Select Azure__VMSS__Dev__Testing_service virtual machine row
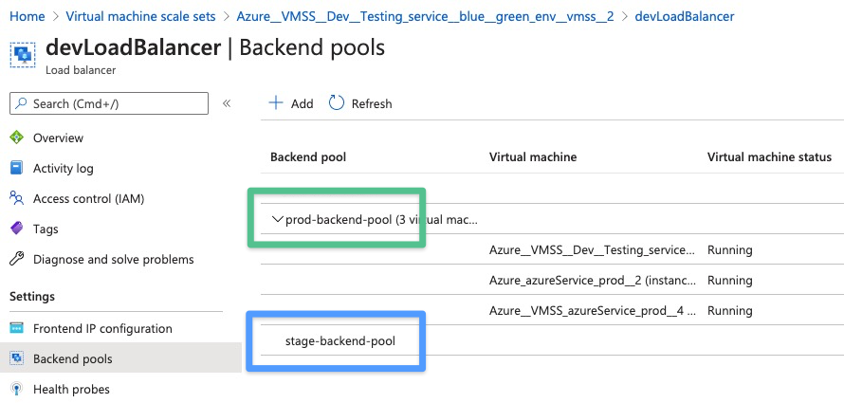This screenshot has width=844, height=403. [592, 250]
